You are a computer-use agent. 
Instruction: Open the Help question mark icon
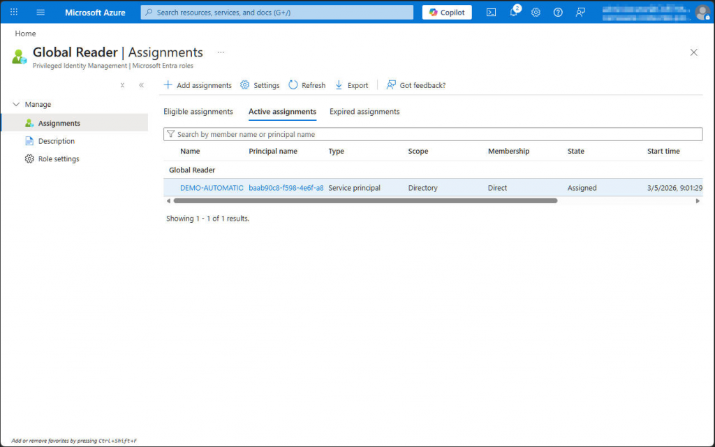[x=557, y=12]
